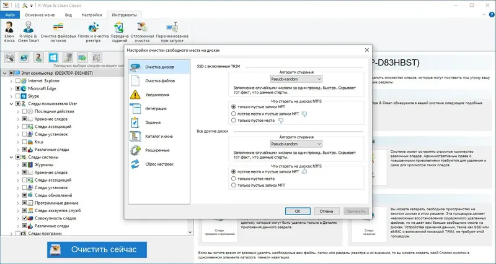The image size is (496, 264).
Task: Collapse the ribbon with arrow button
Action: point(484,14)
